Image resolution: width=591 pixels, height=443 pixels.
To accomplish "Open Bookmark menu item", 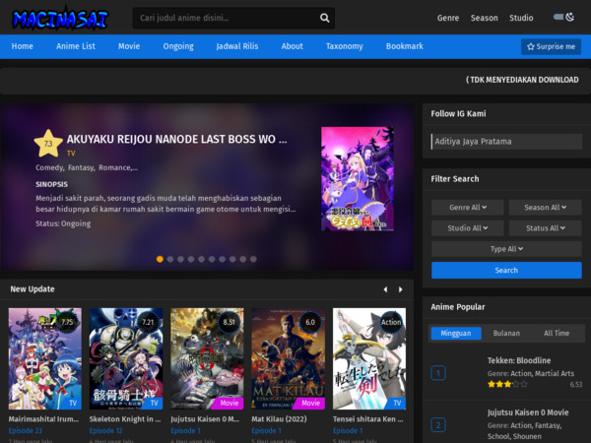I will (x=405, y=46).
